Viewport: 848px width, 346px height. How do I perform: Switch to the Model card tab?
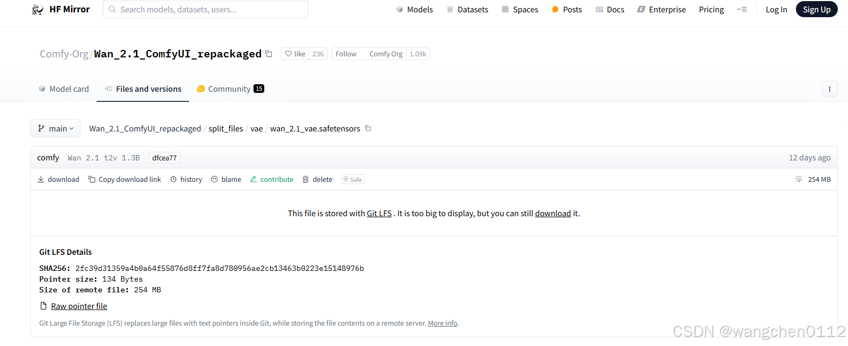[x=63, y=89]
